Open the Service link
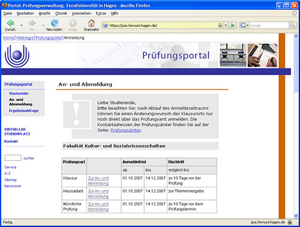300x227 pixels. coord(10,167)
